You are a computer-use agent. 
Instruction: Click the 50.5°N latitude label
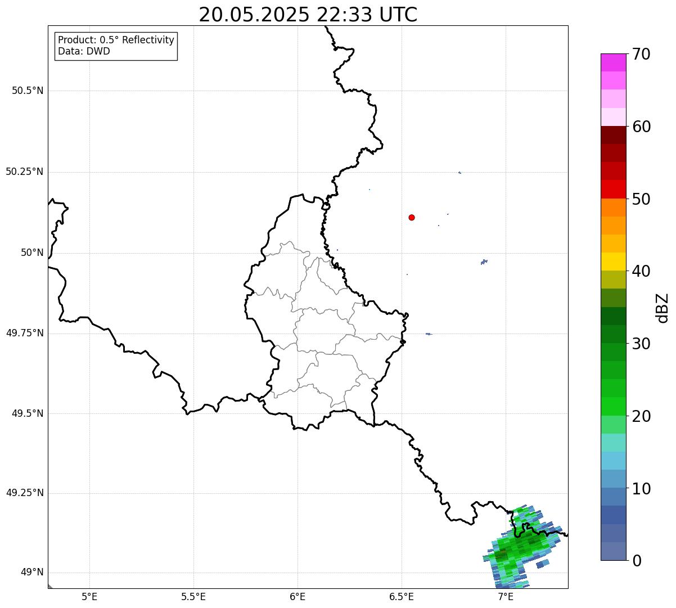click(28, 91)
